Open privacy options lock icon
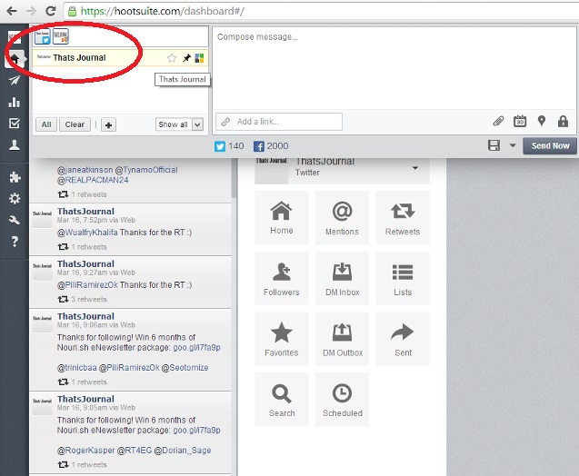Image resolution: width=579 pixels, height=476 pixels. click(563, 121)
